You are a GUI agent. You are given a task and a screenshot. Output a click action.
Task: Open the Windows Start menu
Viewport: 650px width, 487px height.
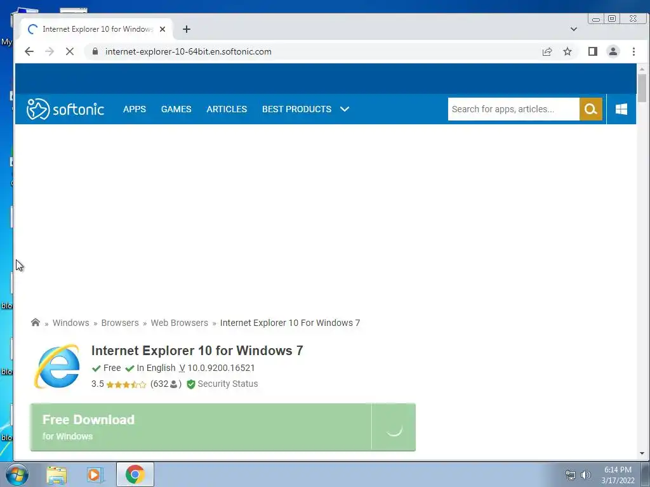17,474
